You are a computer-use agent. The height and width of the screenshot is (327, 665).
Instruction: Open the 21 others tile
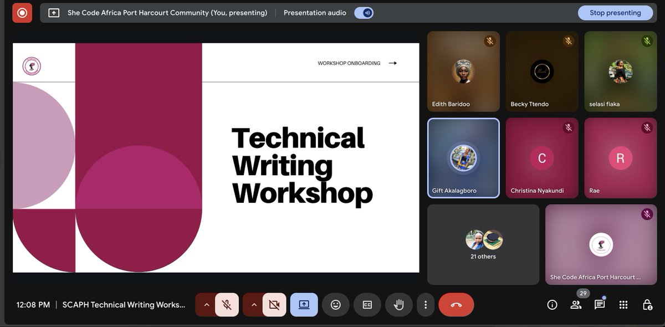click(x=483, y=244)
